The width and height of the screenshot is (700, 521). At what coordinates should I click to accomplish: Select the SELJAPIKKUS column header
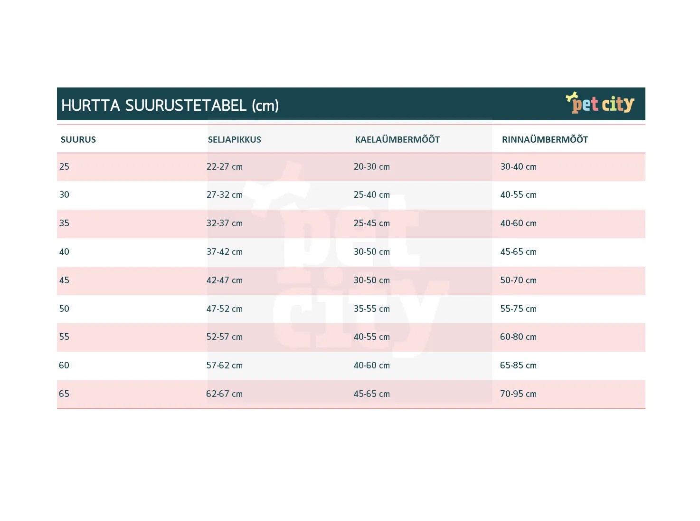(235, 140)
